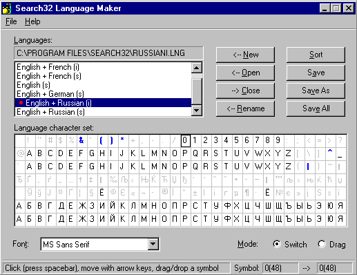
Task: Click the Search32 title bar icon
Action: (7, 8)
